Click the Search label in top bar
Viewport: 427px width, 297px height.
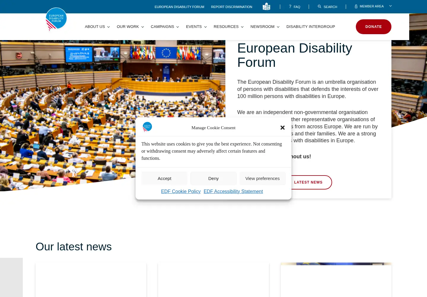pos(330,7)
